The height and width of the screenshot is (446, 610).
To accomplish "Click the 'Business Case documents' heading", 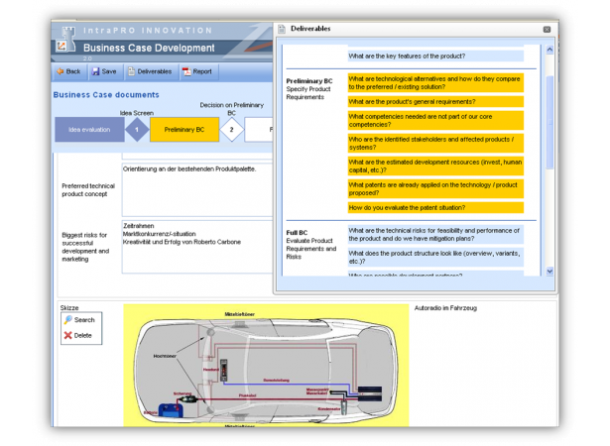I will pyautogui.click(x=106, y=95).
